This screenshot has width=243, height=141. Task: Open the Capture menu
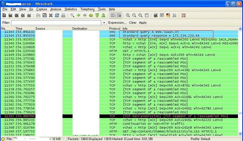(42, 9)
